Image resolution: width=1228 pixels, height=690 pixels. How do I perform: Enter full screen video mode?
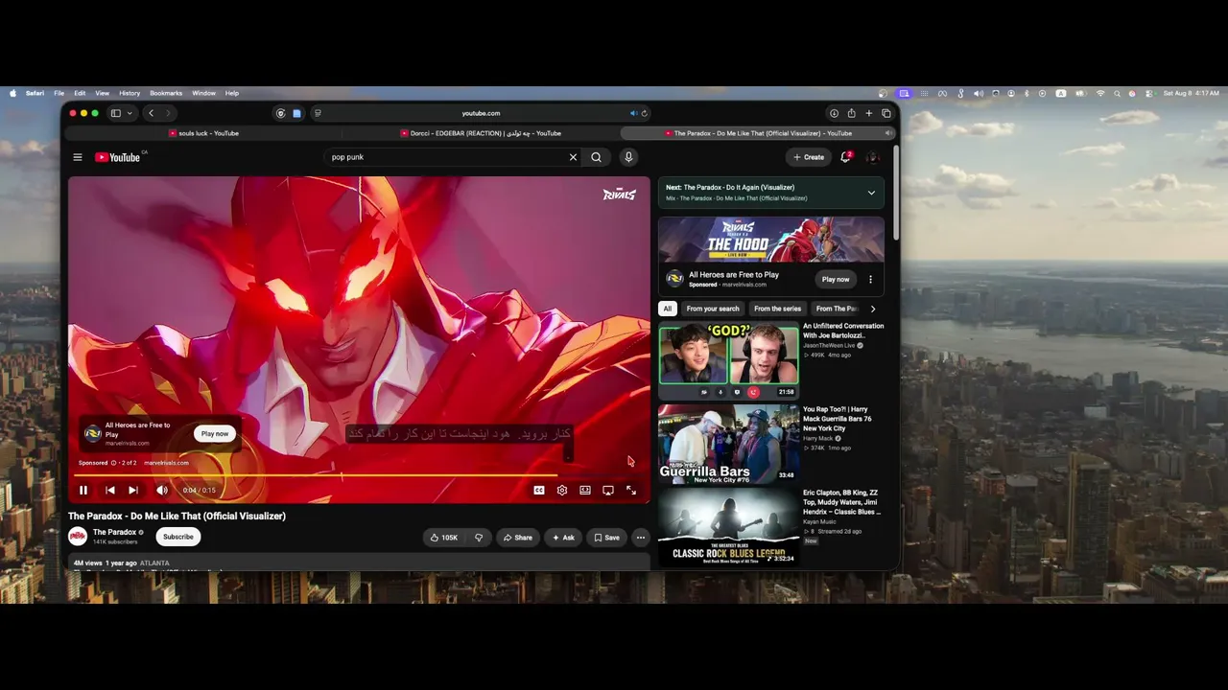click(x=631, y=490)
